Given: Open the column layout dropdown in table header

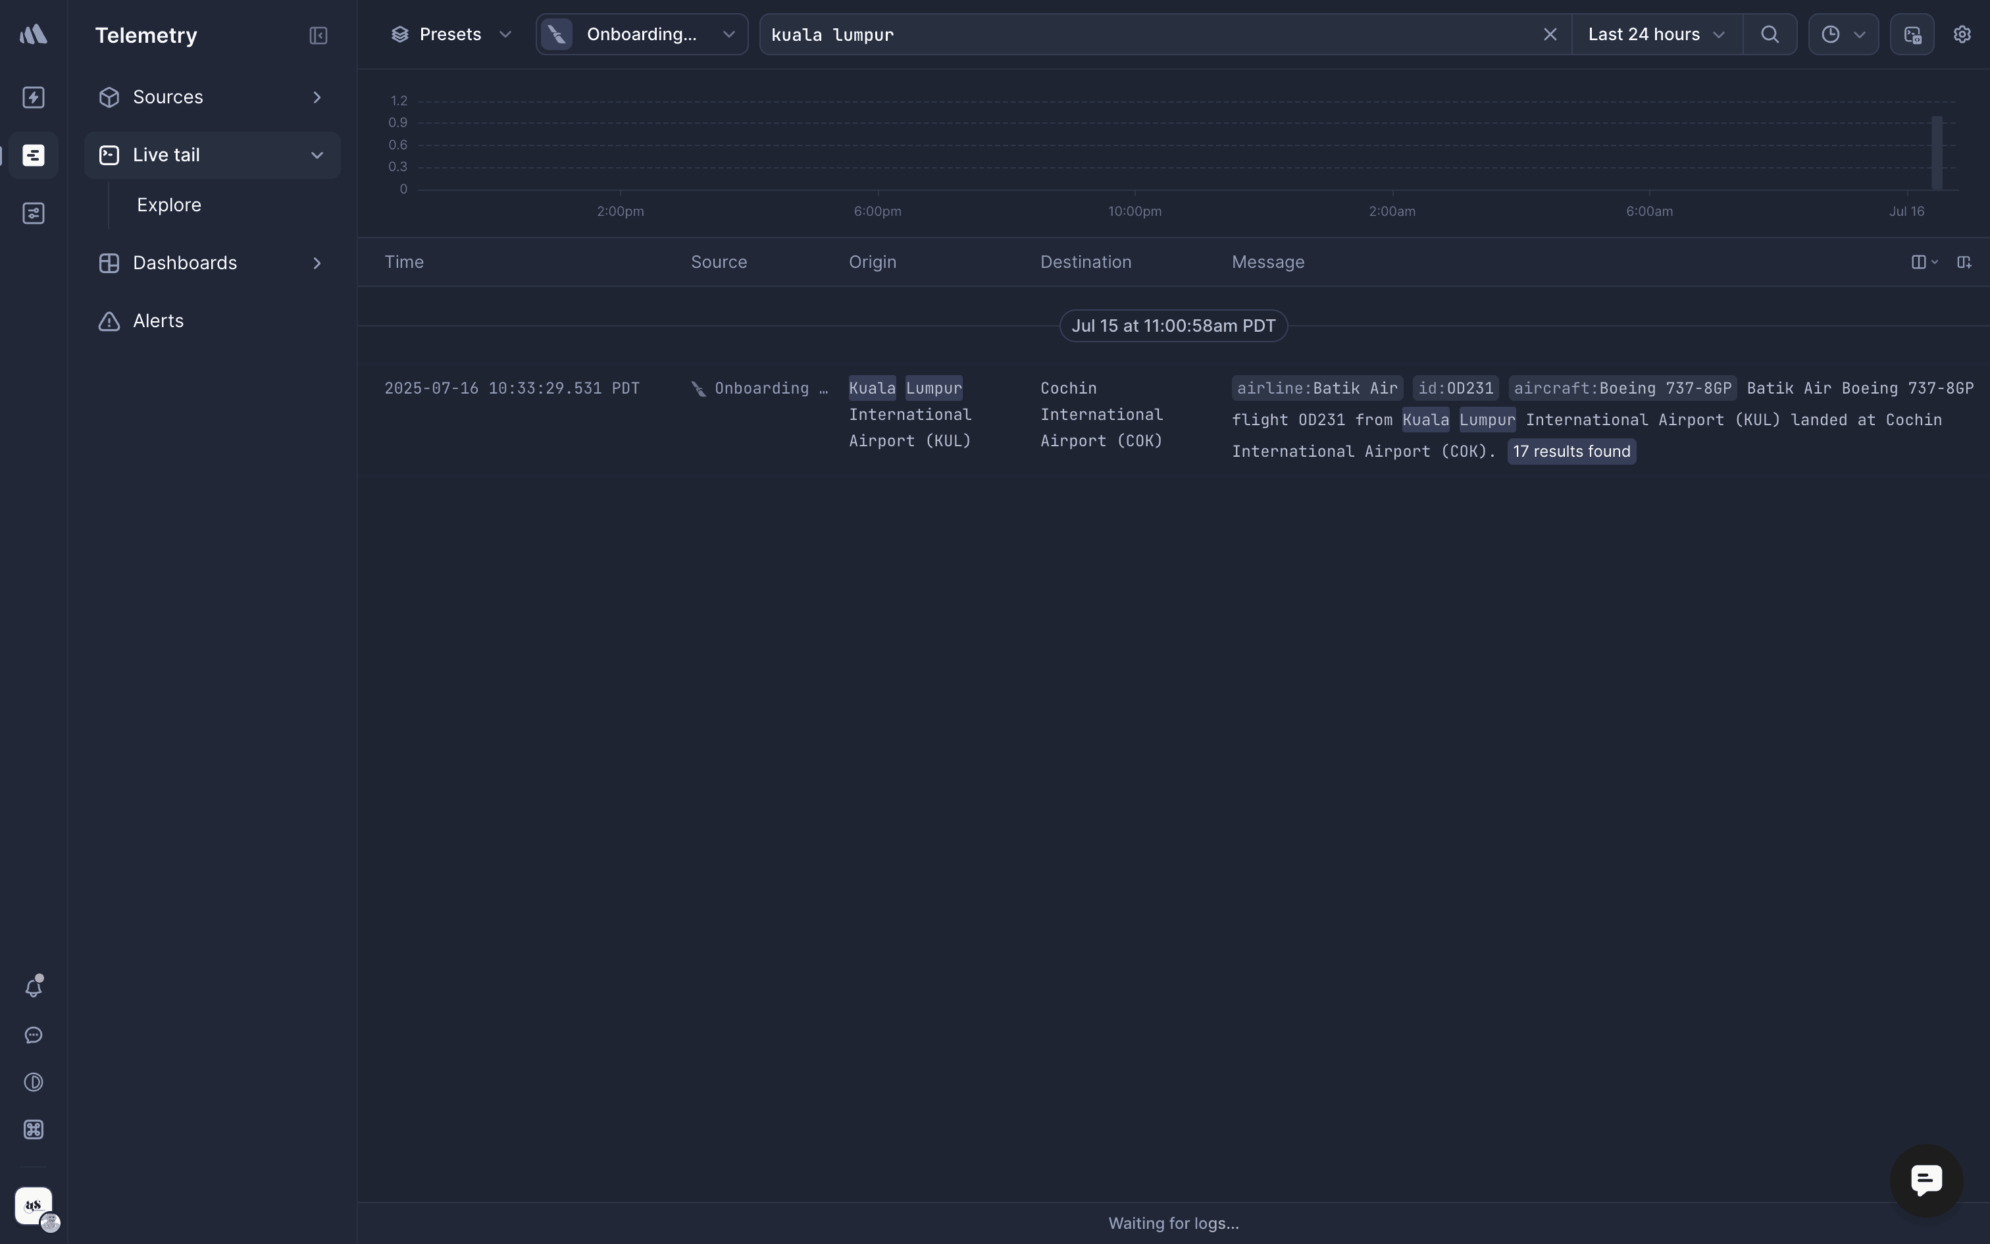Looking at the screenshot, I should pos(1924,263).
